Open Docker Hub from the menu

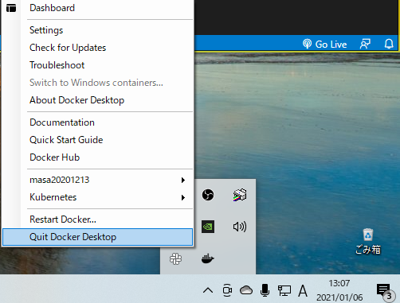(97, 157)
